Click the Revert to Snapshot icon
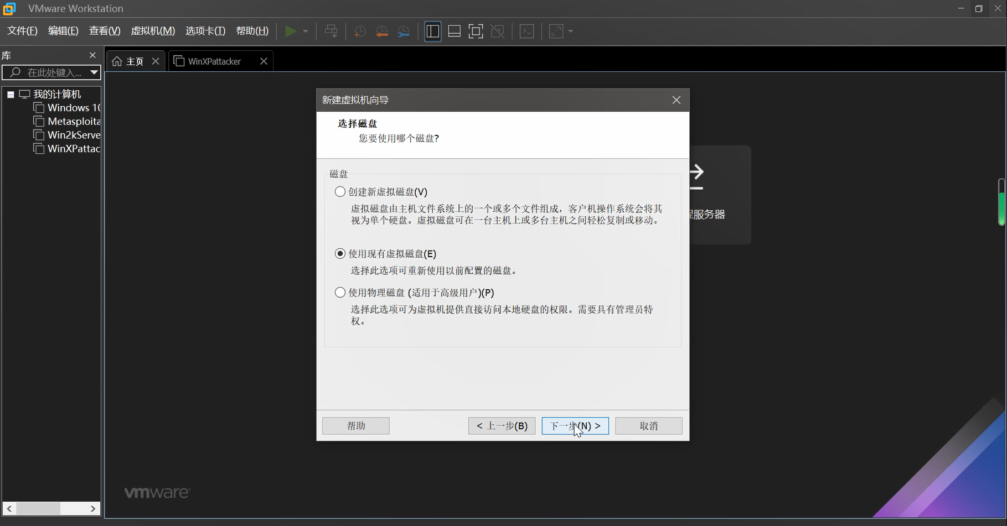Screen dimensions: 1007x526 [382, 32]
